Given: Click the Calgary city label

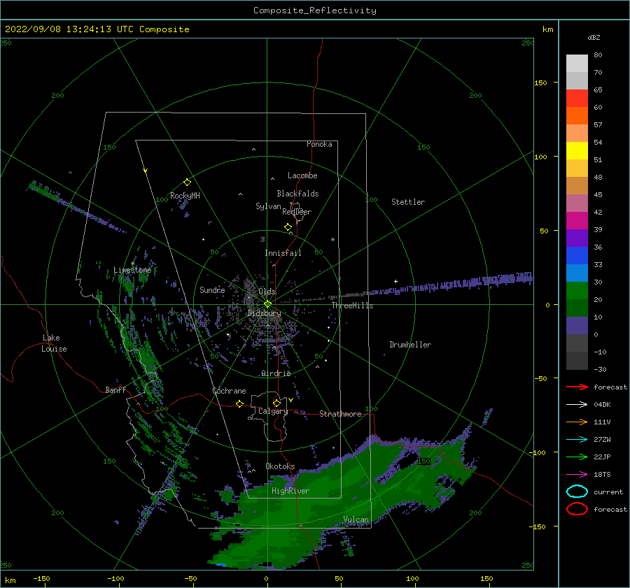Looking at the screenshot, I should [273, 411].
